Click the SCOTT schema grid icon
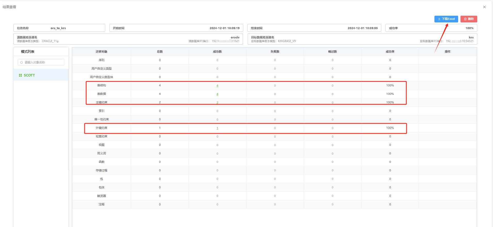Screen dimensions: 493x227 pos(20,75)
